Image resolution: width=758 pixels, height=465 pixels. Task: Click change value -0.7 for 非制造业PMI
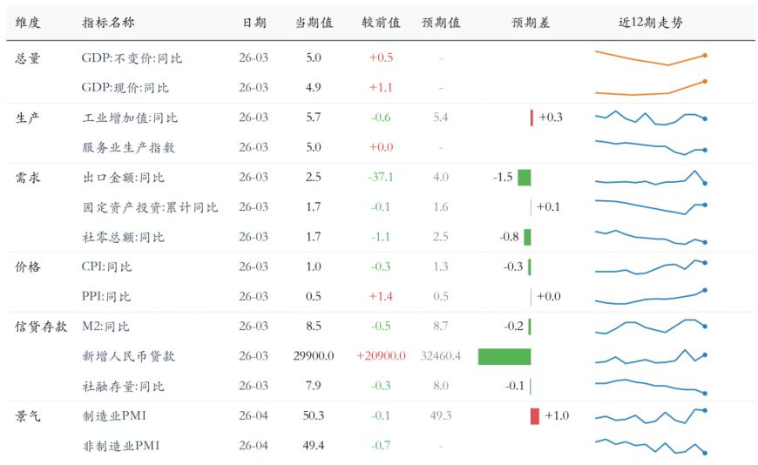tap(381, 446)
